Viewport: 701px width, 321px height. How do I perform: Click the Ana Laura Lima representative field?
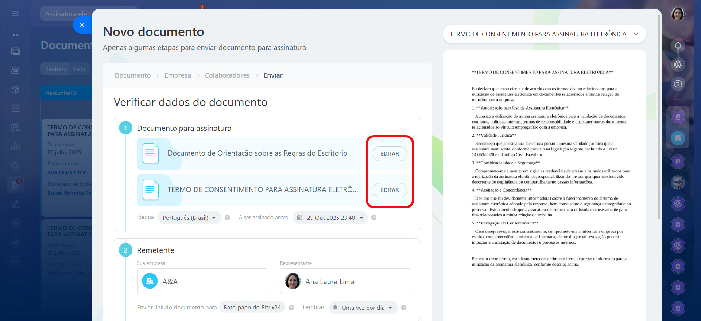(x=345, y=281)
